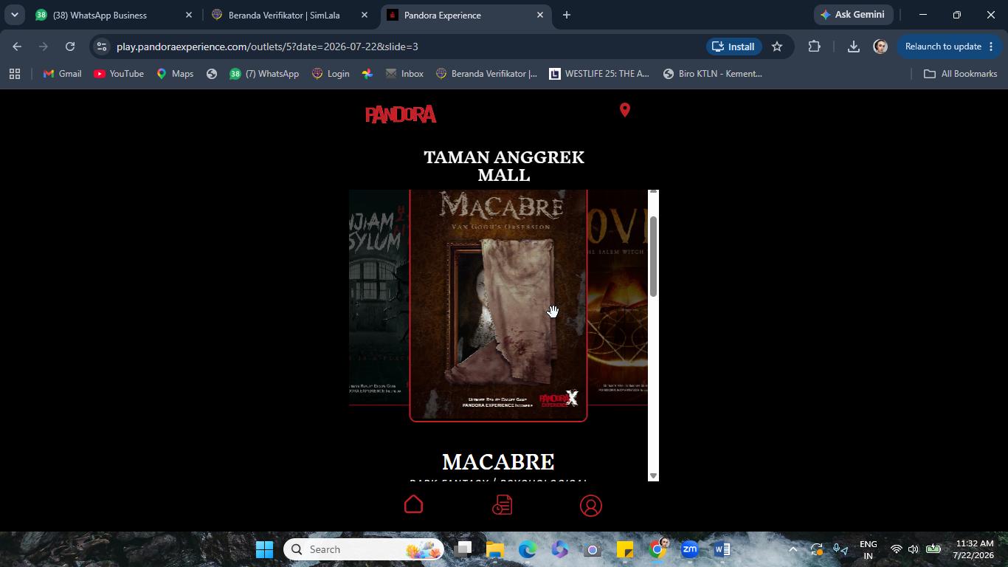Select the Macabre poster in the carousel

[x=498, y=306]
